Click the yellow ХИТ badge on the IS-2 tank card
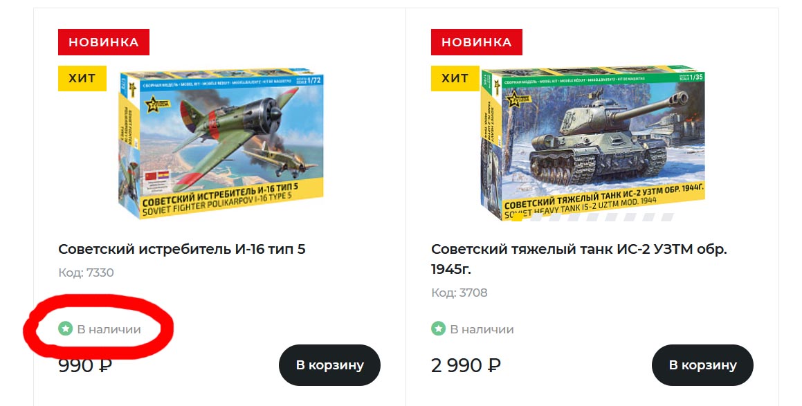This screenshot has width=802, height=406. tap(455, 78)
